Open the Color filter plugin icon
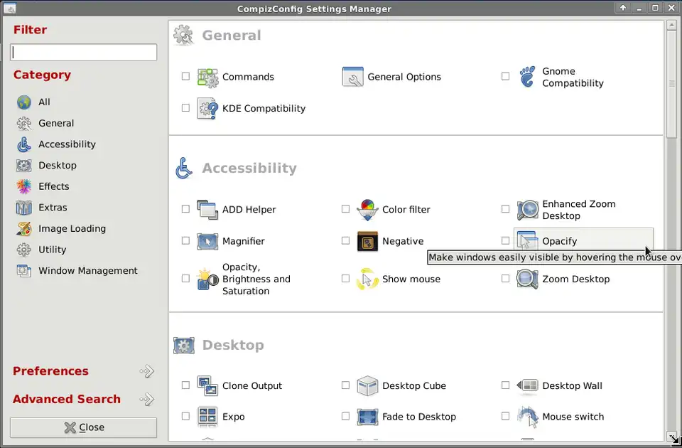Viewport: 682px width, 448px height. [x=367, y=210]
